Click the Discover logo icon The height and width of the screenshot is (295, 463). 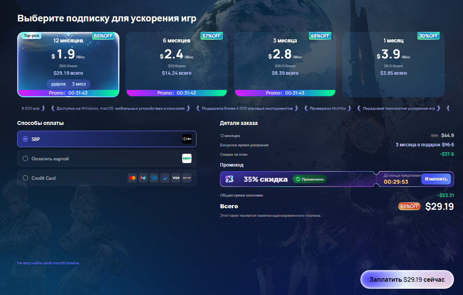coord(186,178)
